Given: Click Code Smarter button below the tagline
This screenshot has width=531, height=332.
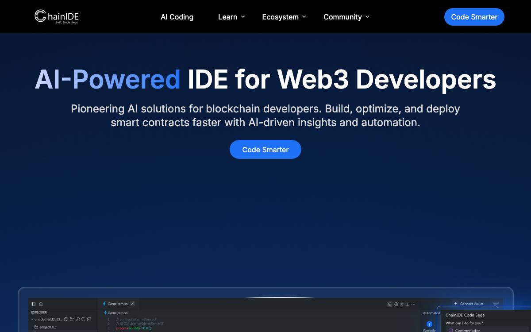Looking at the screenshot, I should (x=265, y=150).
